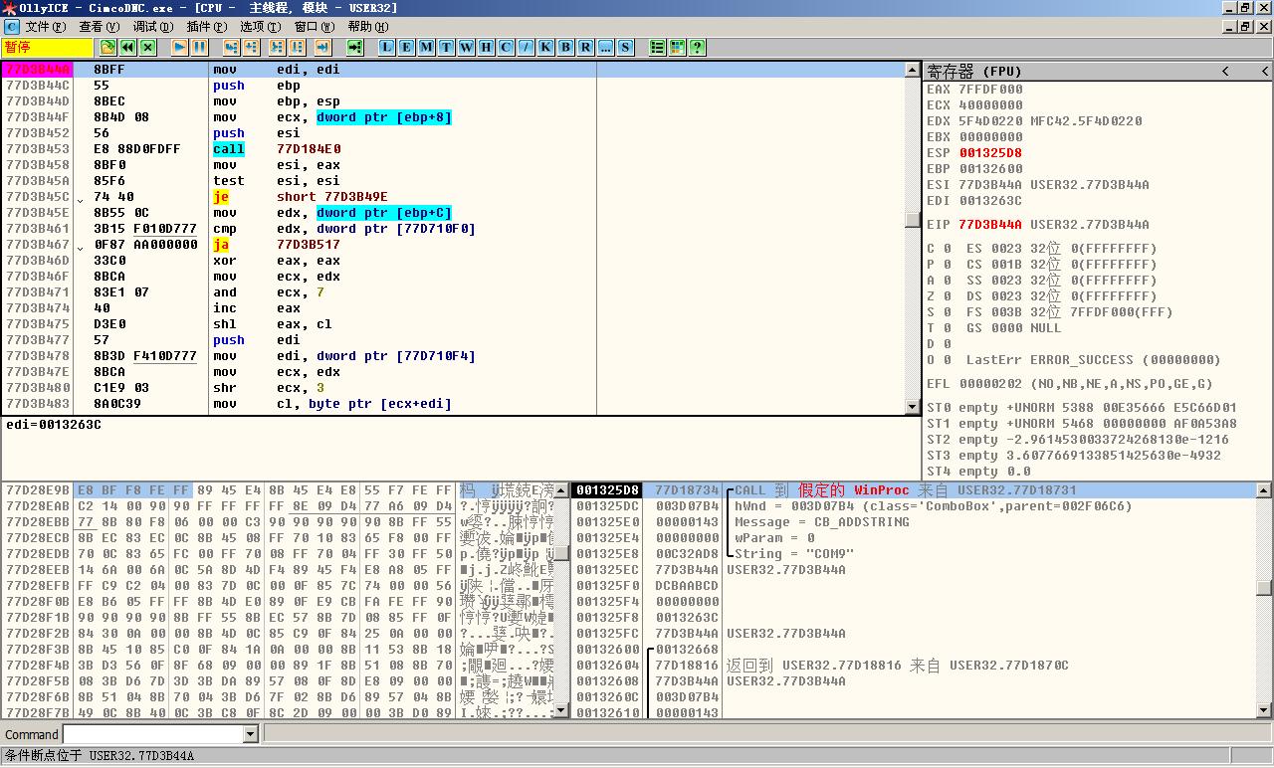The image size is (1274, 768).
Task: Open the Command combo box dropdown
Action: tap(251, 734)
